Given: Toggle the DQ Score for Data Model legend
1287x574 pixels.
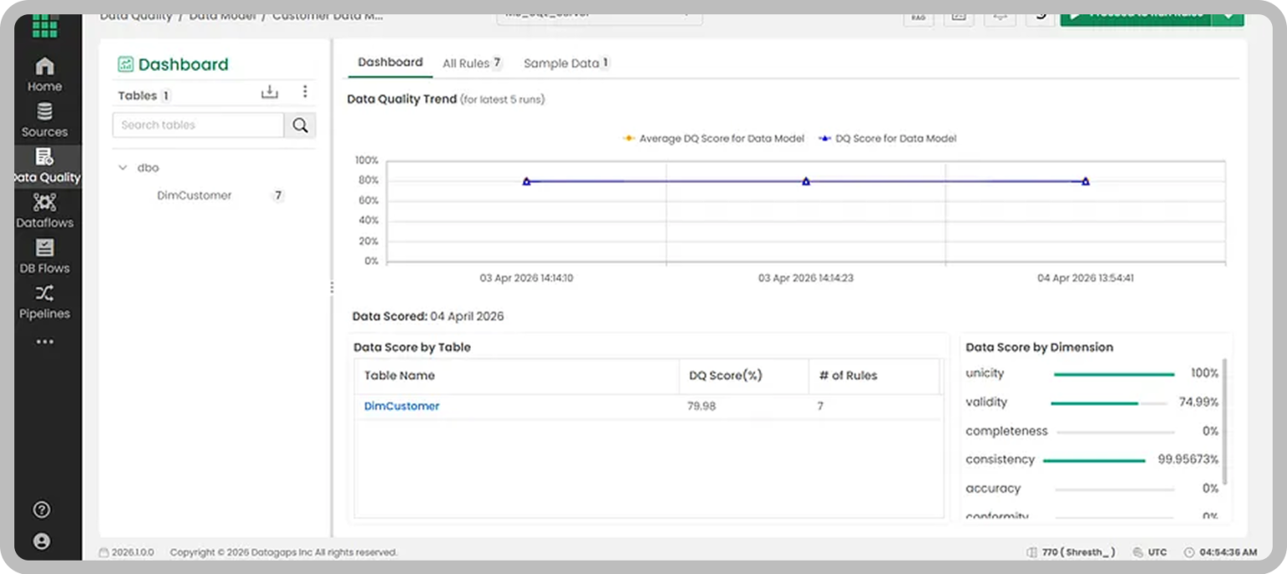Looking at the screenshot, I should tap(887, 139).
